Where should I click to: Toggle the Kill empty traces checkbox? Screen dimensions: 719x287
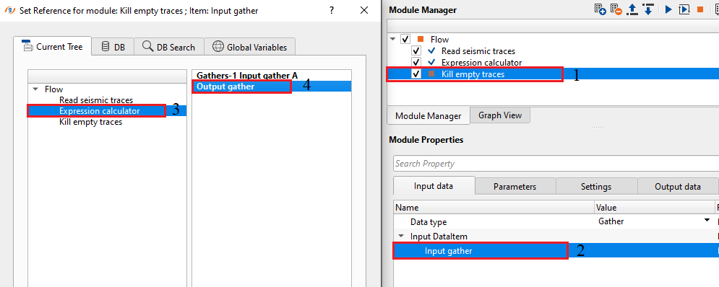pos(416,74)
